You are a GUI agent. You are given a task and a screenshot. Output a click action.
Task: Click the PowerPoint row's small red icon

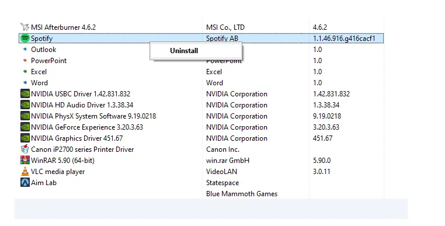coord(25,60)
